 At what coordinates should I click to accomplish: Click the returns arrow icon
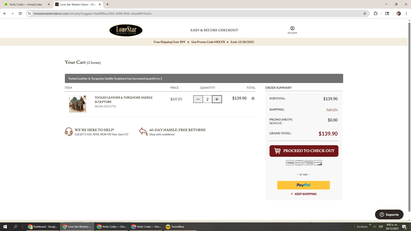pyautogui.click(x=143, y=132)
